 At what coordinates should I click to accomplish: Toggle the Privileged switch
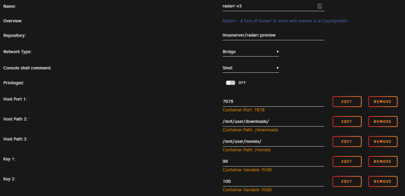coord(230,83)
